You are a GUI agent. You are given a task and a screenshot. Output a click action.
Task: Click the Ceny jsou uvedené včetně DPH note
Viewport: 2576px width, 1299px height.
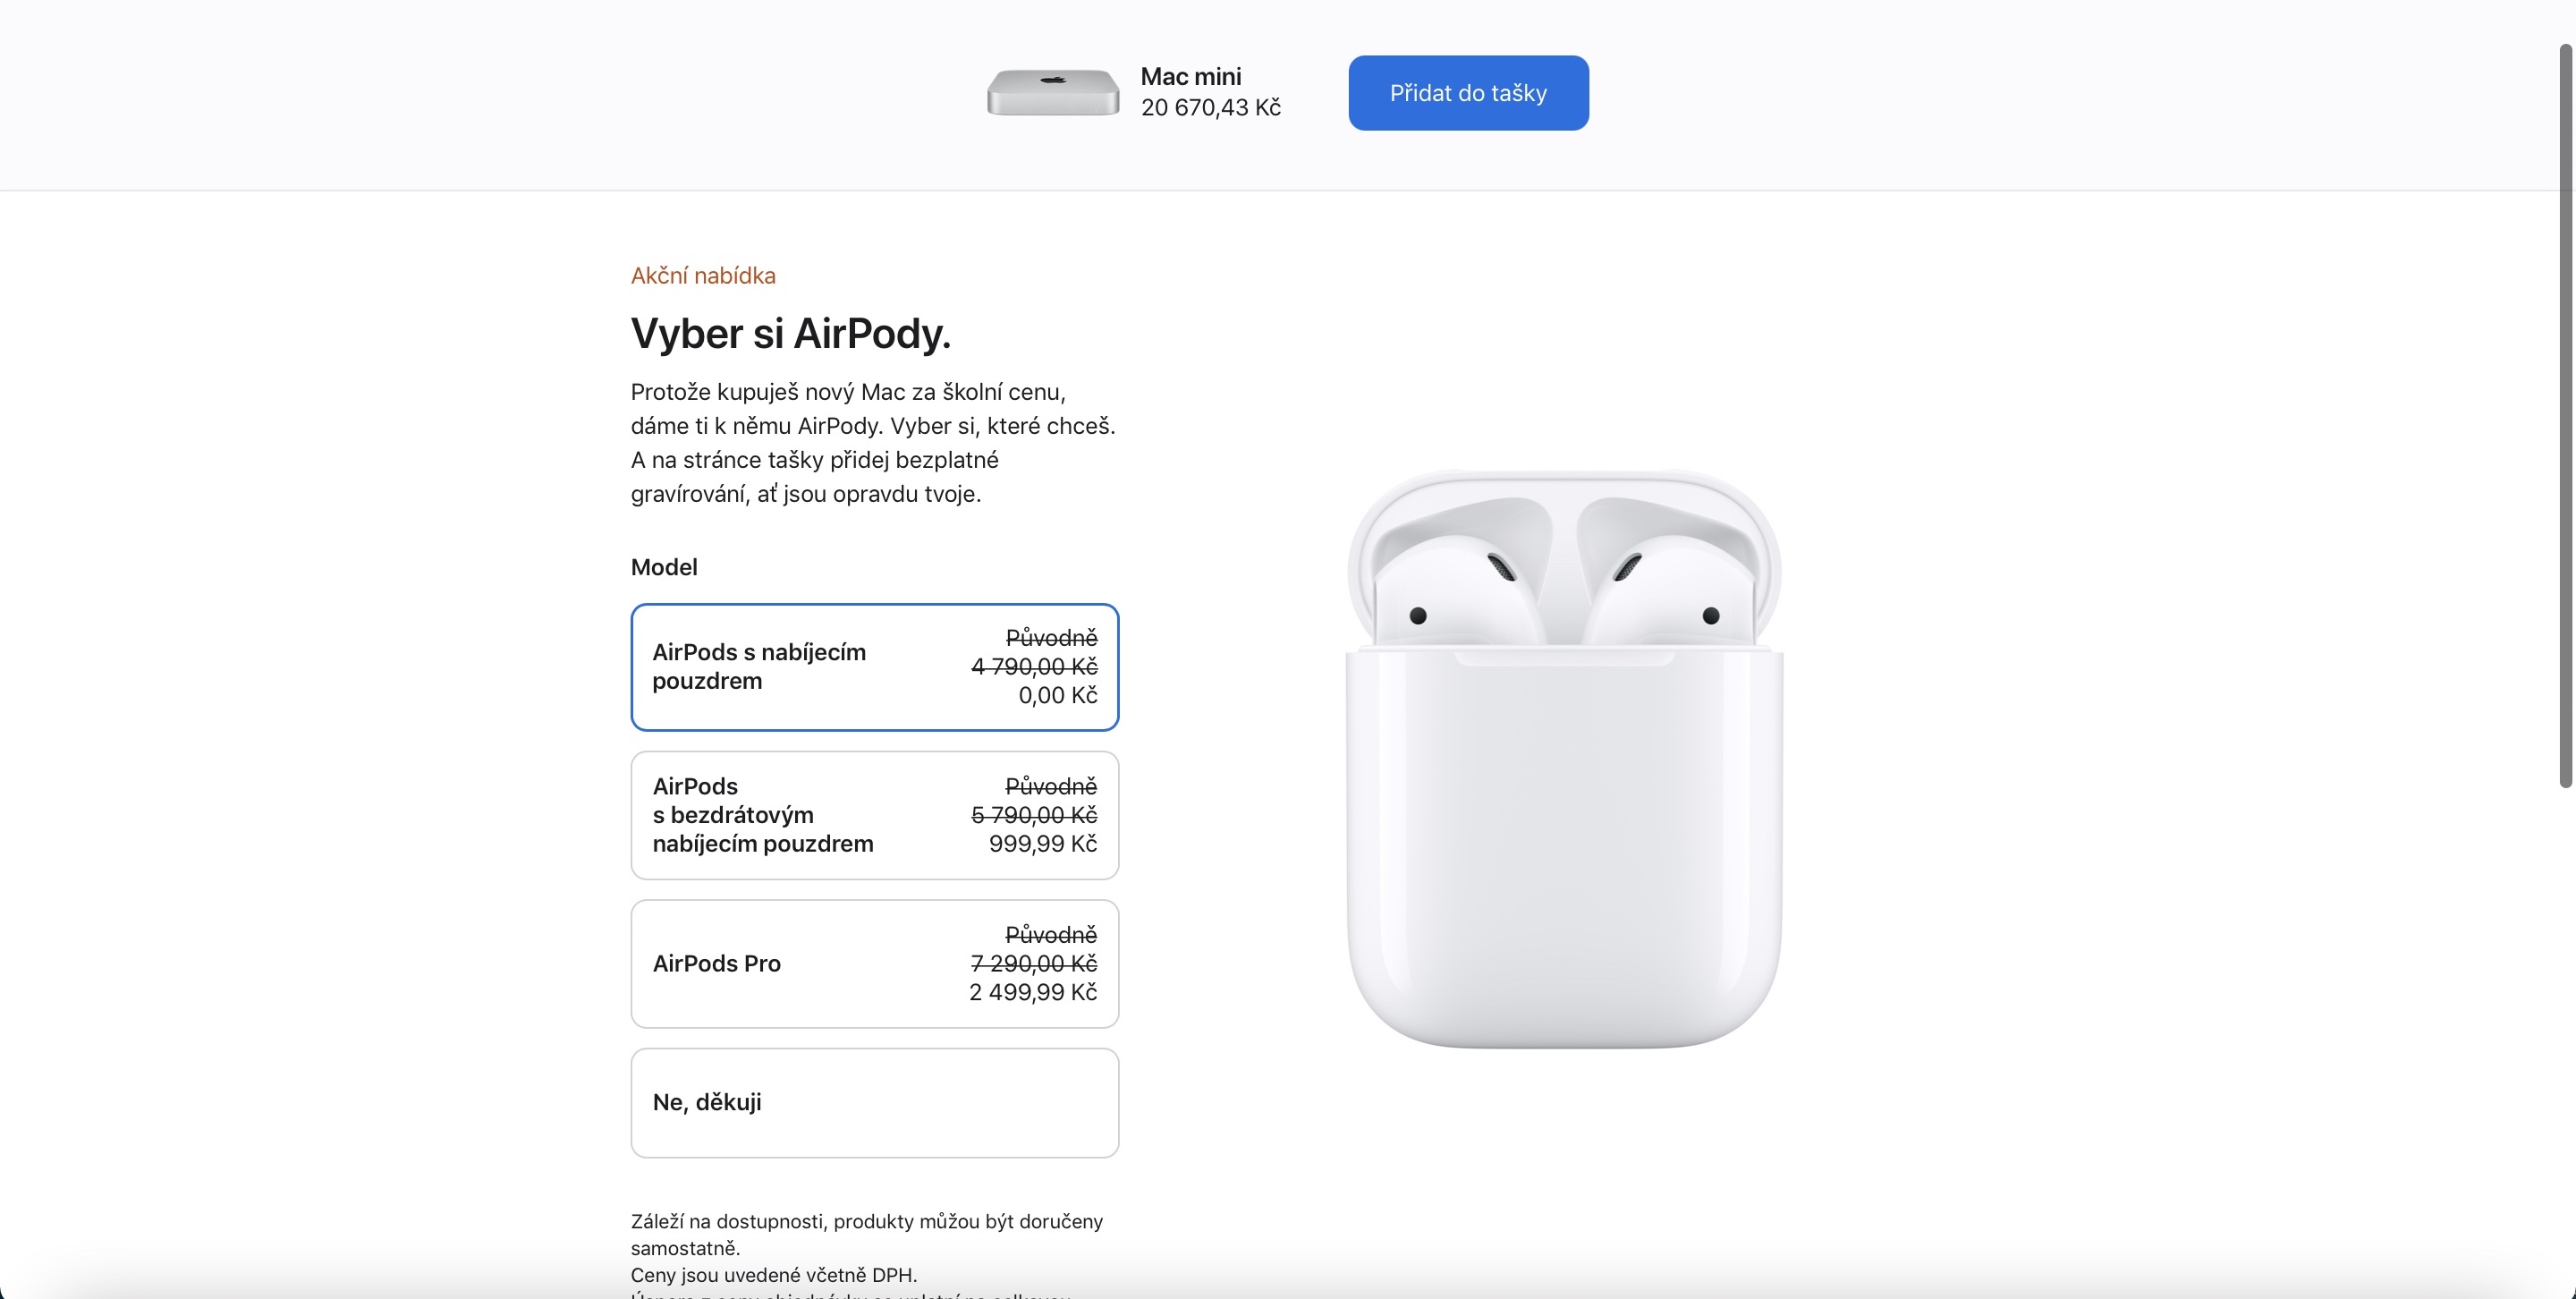coord(773,1275)
